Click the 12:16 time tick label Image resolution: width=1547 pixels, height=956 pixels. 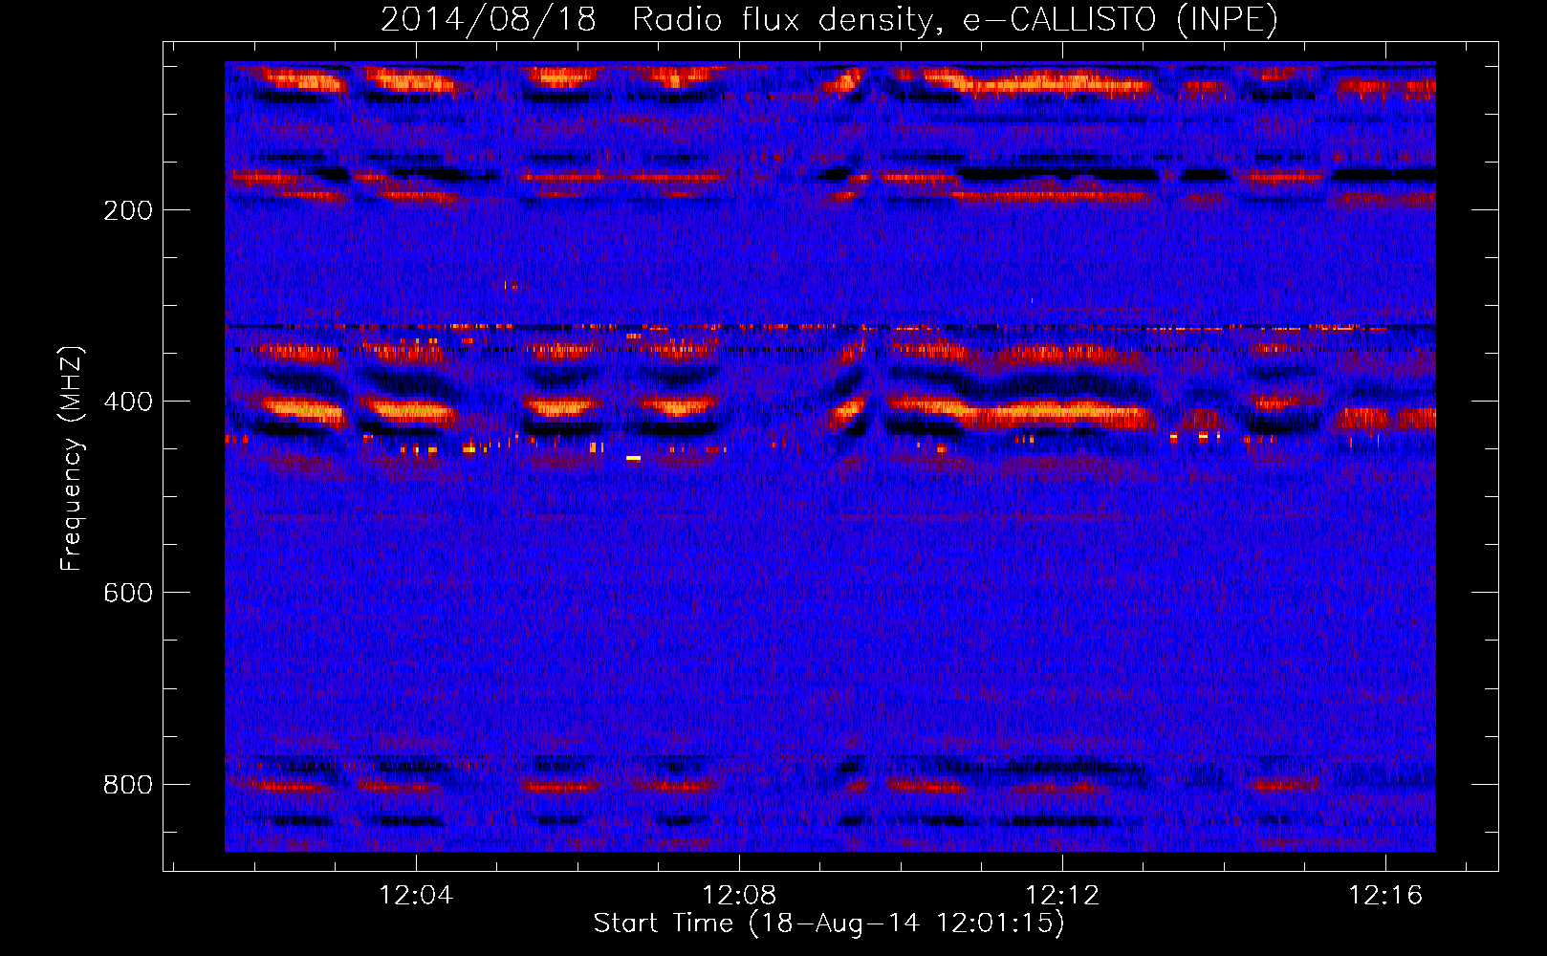1385,896
